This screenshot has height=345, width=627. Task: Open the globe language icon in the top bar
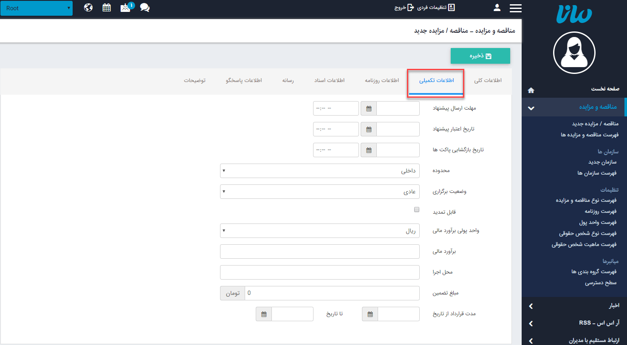click(x=88, y=7)
